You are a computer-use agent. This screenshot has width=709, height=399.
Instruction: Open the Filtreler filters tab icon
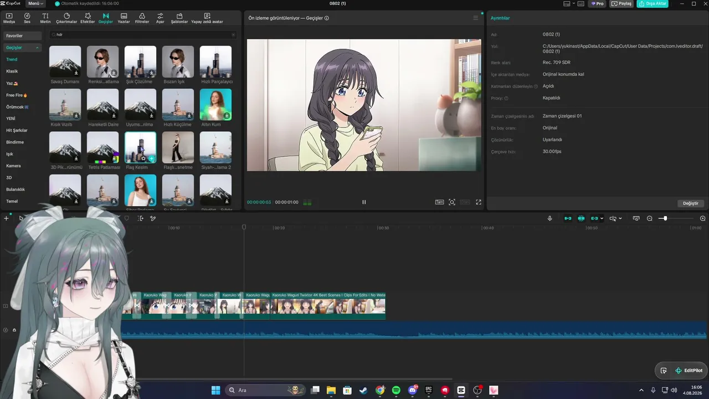point(142,18)
